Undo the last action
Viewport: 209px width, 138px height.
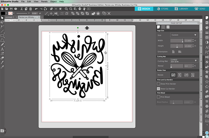[x=36, y=9]
